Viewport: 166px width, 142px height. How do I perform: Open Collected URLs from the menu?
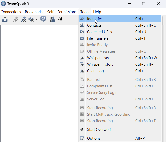pos(99,32)
